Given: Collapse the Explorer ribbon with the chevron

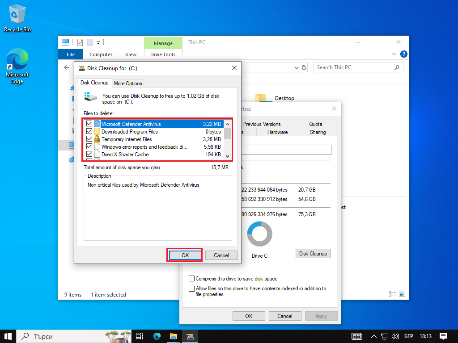Looking at the screenshot, I should coord(394,54).
